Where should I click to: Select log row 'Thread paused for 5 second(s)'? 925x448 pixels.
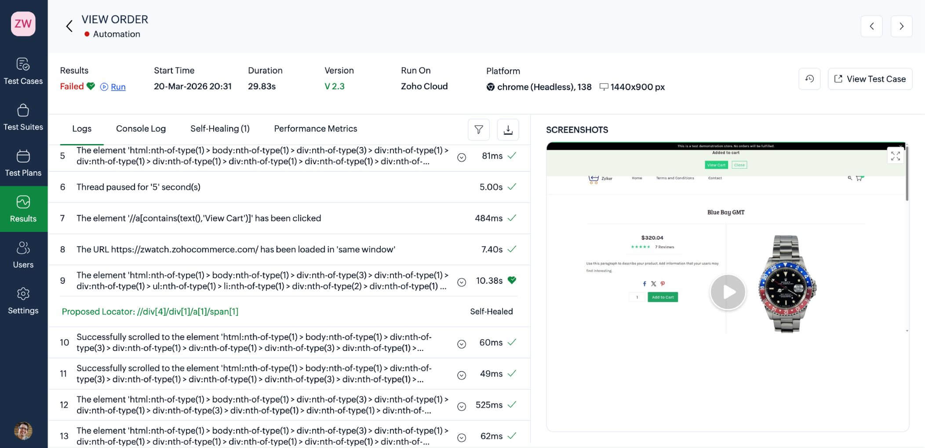click(289, 187)
